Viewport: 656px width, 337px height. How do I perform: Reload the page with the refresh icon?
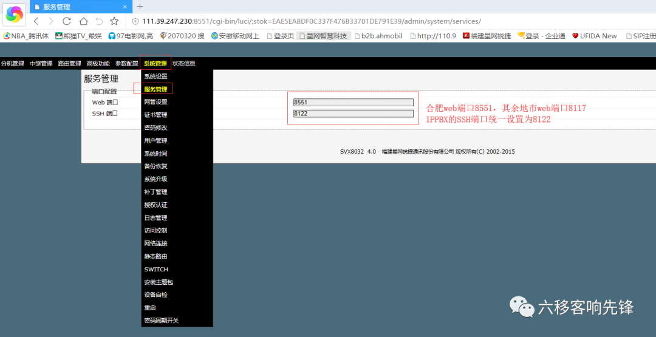(67, 21)
